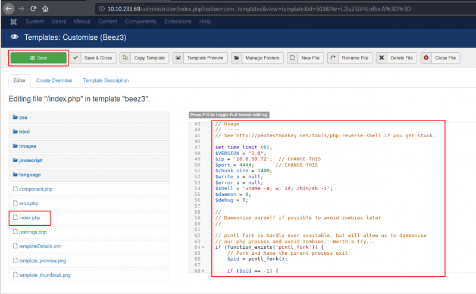Click the browser forward arrow
Image resolution: width=476 pixels, height=294 pixels.
pyautogui.click(x=21, y=9)
